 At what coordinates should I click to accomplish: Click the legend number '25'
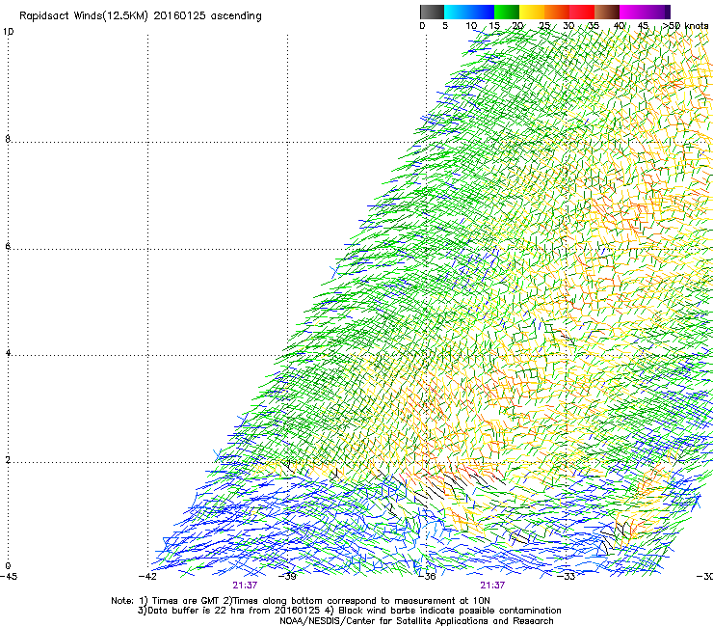click(x=544, y=26)
